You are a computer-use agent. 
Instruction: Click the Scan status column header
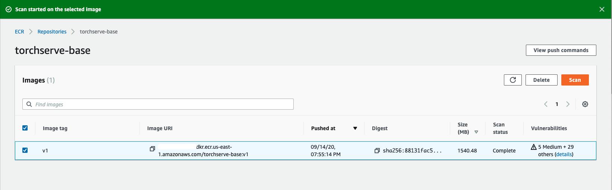coord(500,128)
